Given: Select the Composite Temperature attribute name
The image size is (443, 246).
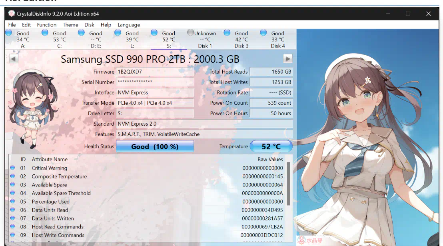Looking at the screenshot, I should coord(59,176).
